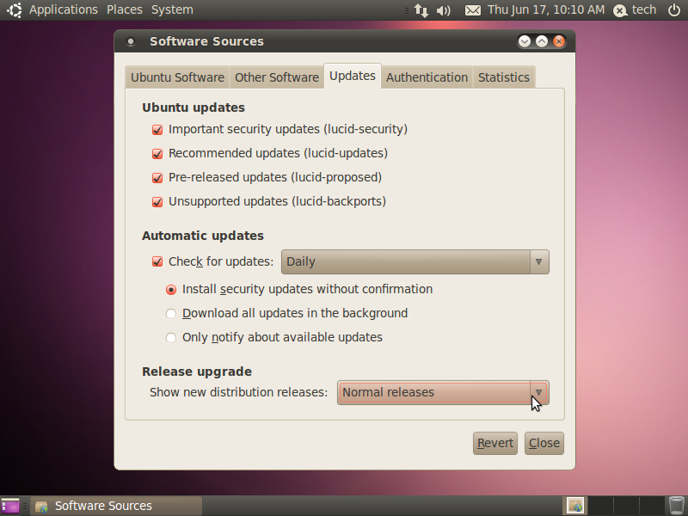Click the Close button
Viewport: 688px width, 516px height.
pyautogui.click(x=544, y=443)
